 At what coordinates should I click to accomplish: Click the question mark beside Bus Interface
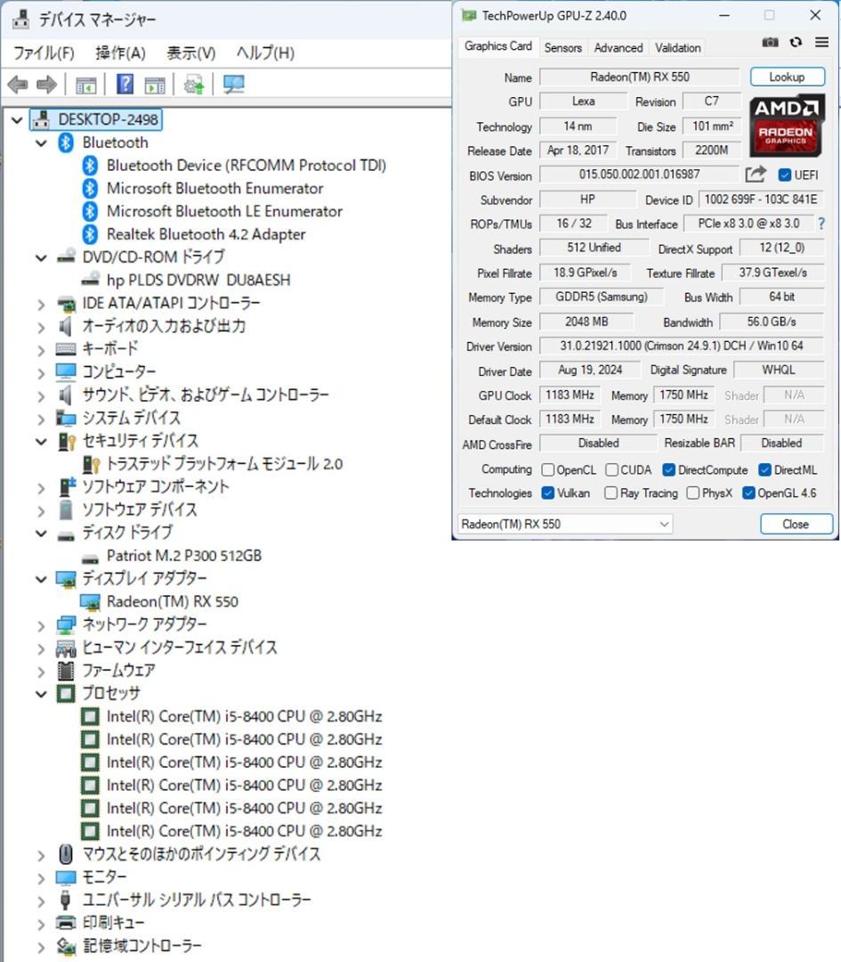(820, 224)
